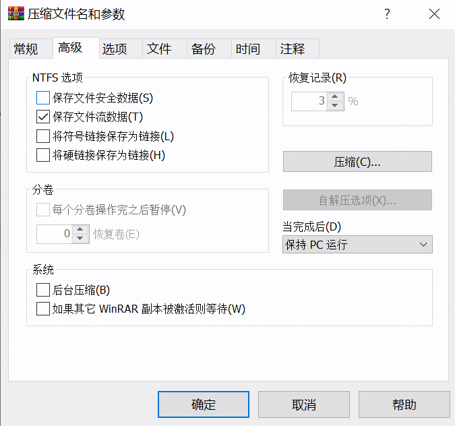Click the 恢复卷 number field

click(55, 234)
